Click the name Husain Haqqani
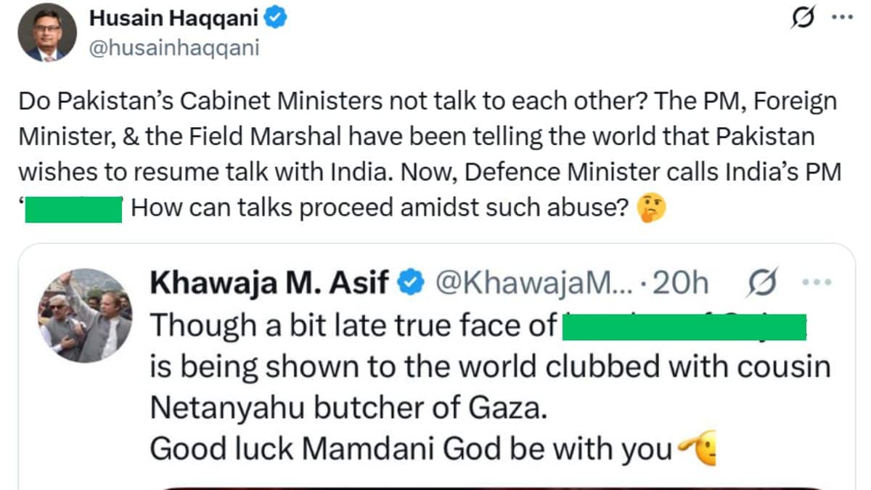 click(174, 17)
